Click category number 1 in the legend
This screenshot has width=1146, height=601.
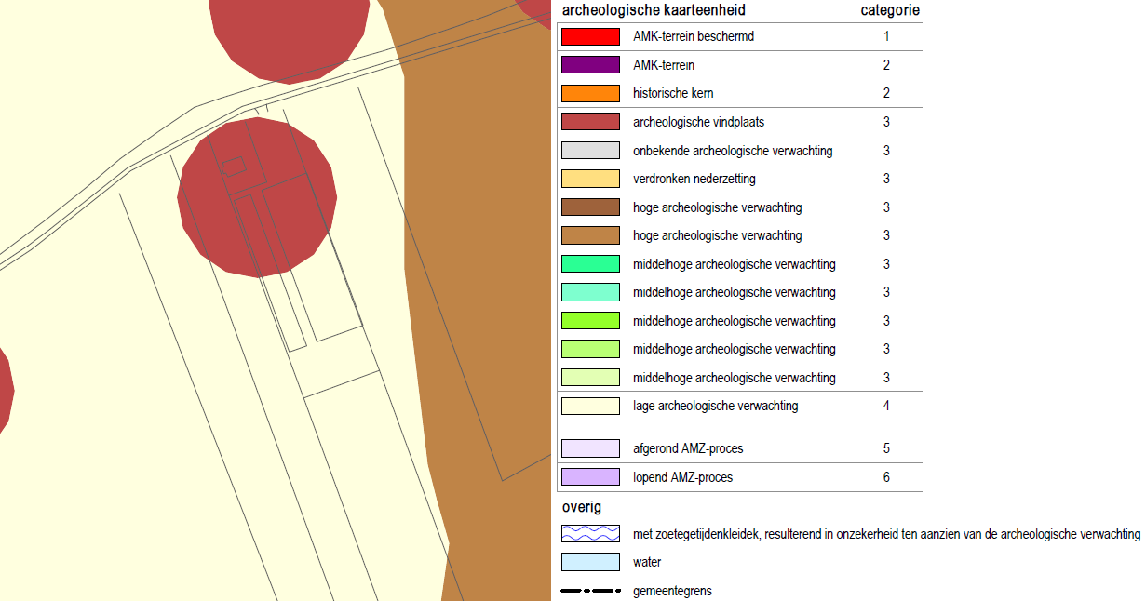[887, 37]
